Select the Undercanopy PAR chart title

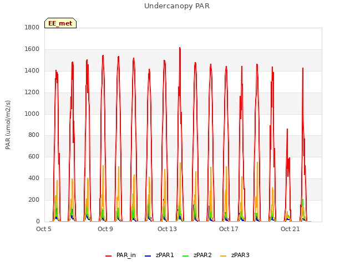177,6
